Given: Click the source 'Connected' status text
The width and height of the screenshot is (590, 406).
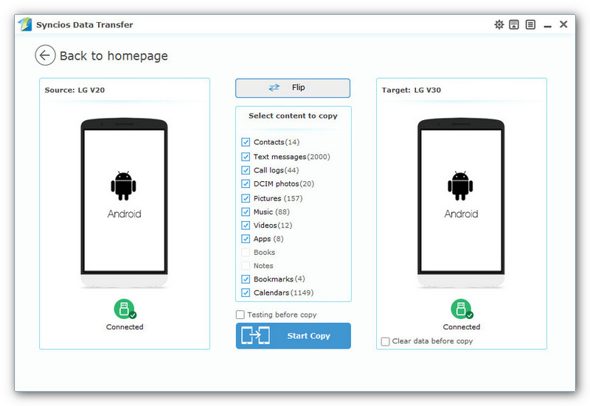Looking at the screenshot, I should click(x=125, y=327).
